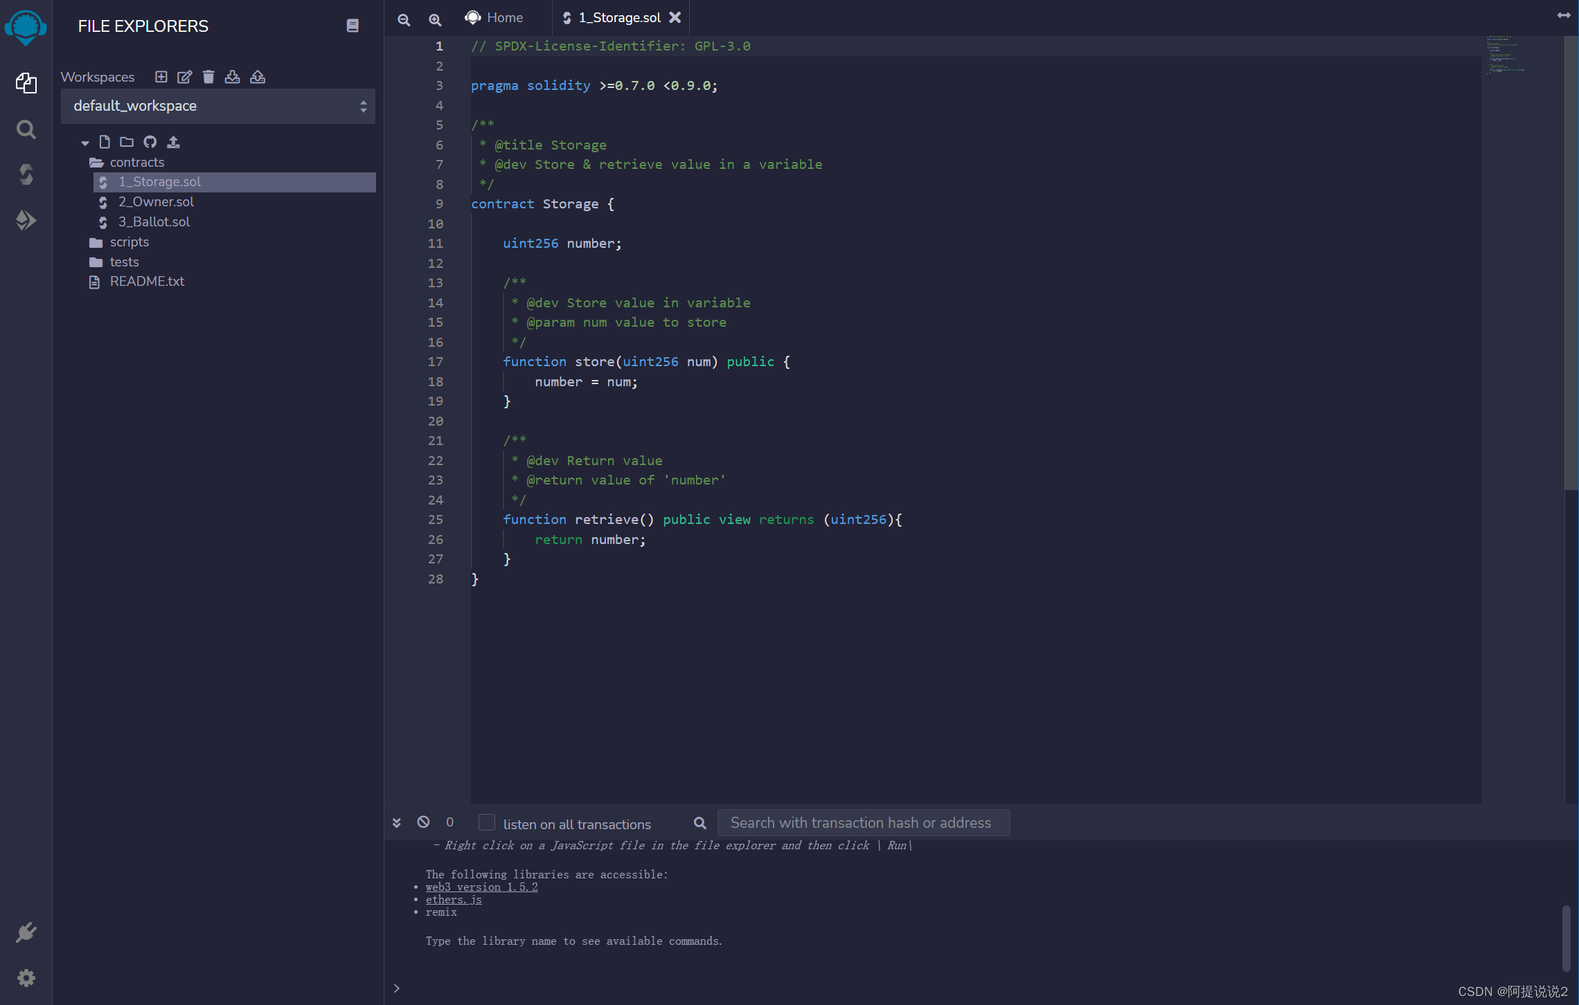Click transaction hash search field
Image resolution: width=1579 pixels, height=1005 pixels.
(863, 822)
